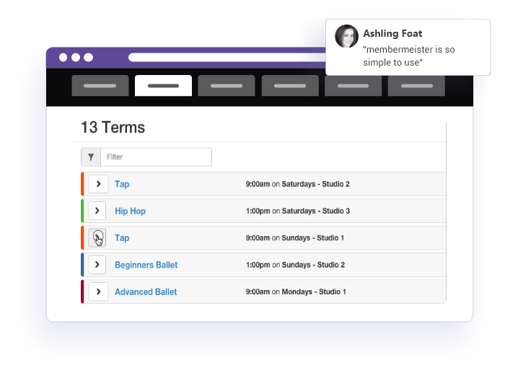Click Ashling Foat's profile photo
The image size is (505, 378).
tap(346, 37)
